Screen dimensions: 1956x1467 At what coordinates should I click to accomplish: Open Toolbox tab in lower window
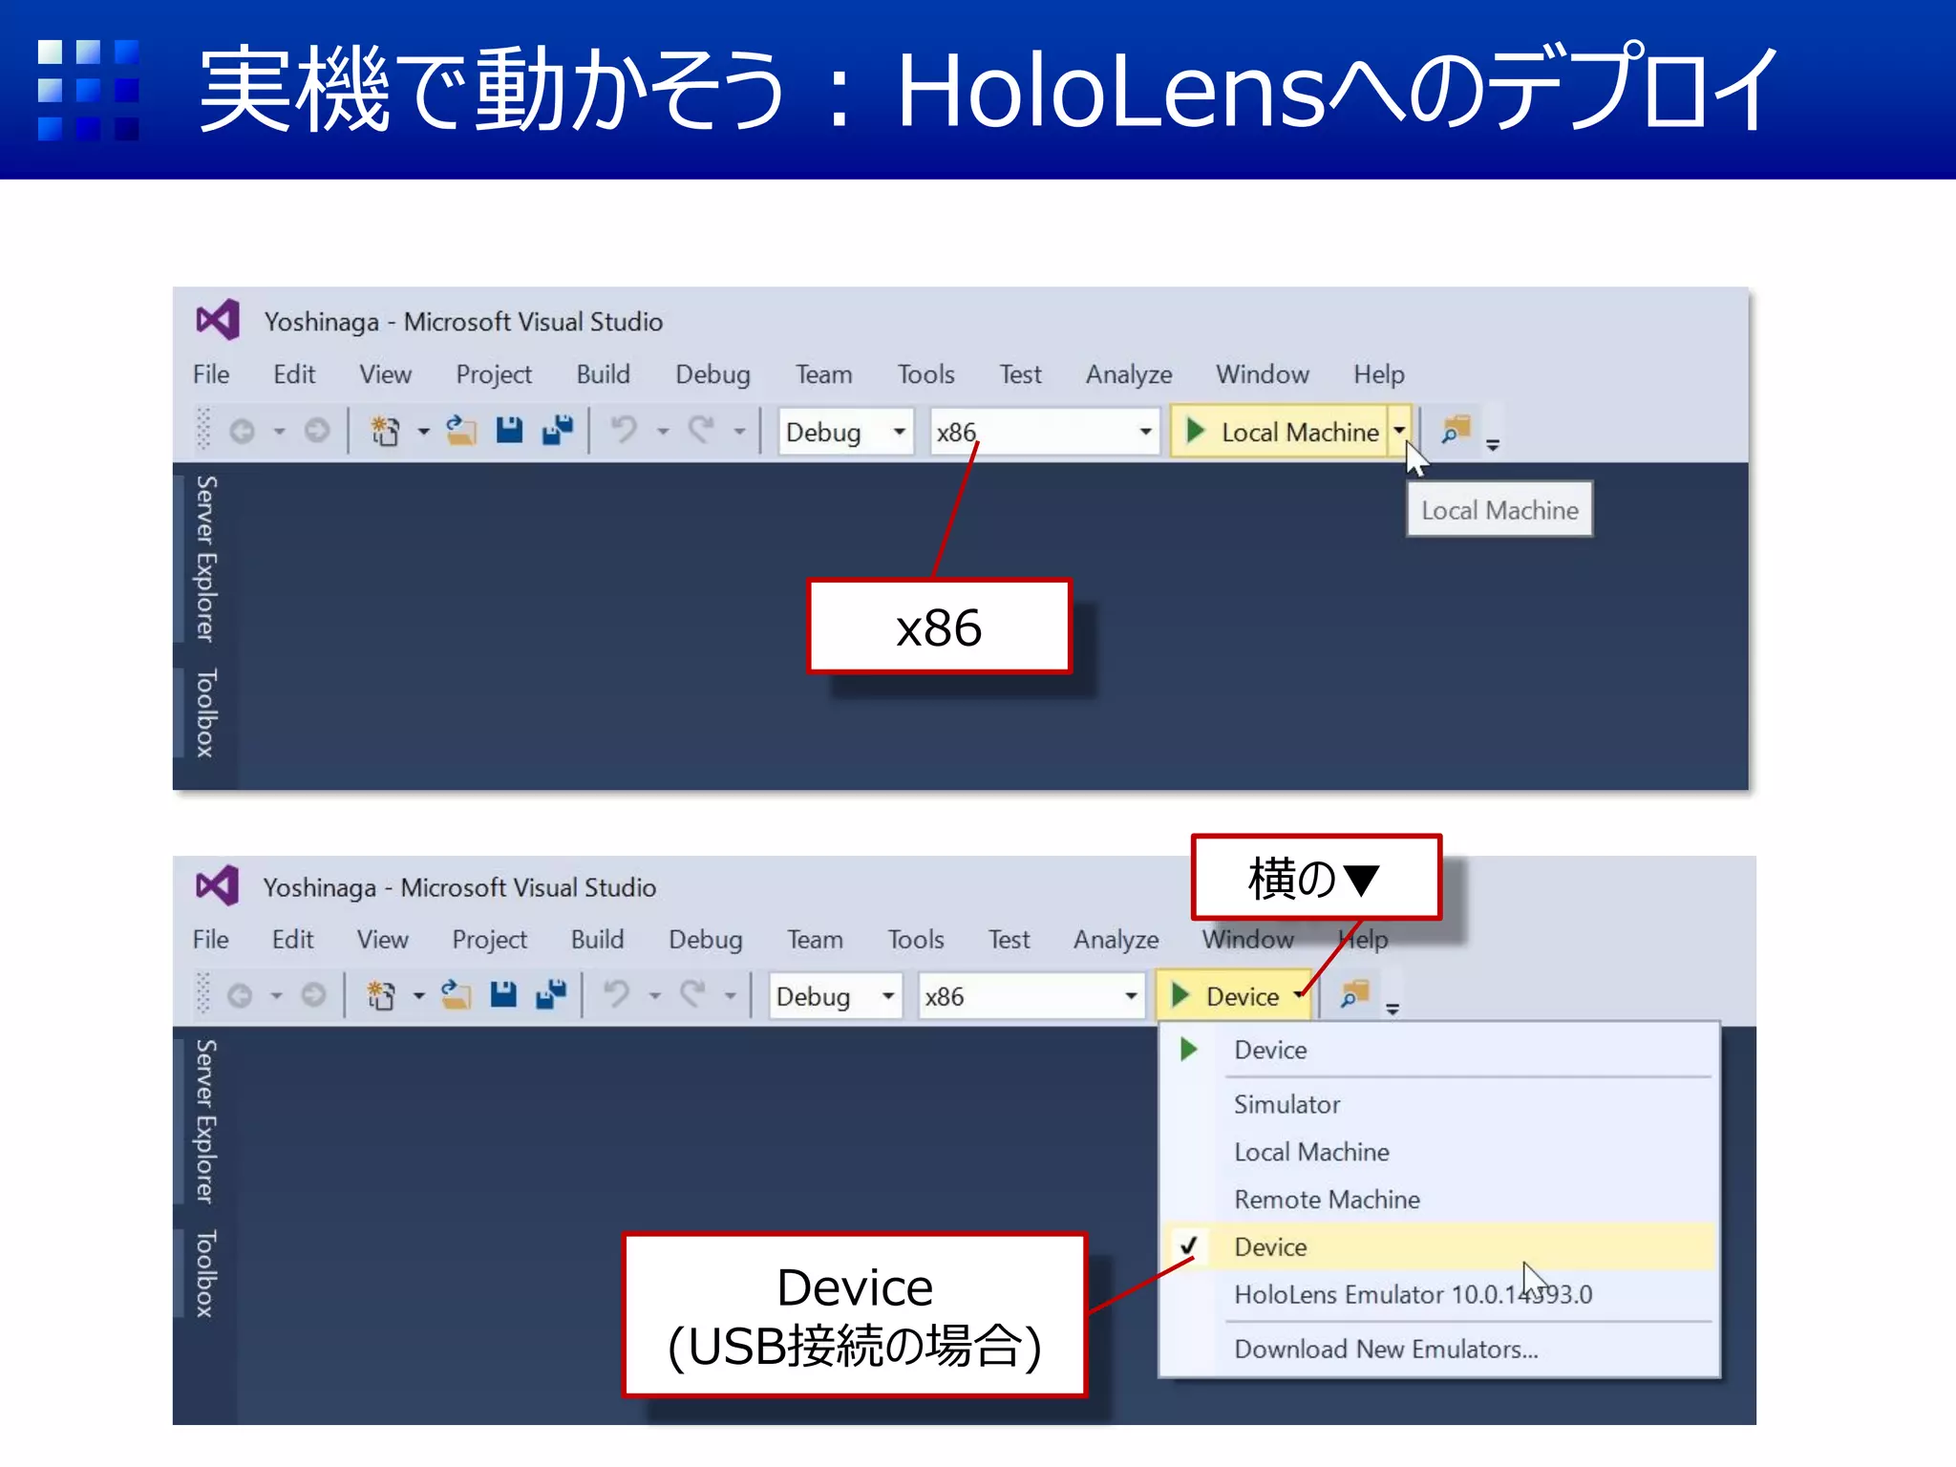[206, 1274]
